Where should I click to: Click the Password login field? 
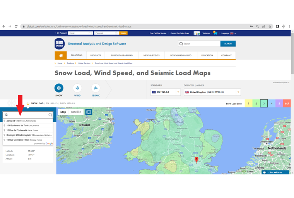tap(106, 33)
